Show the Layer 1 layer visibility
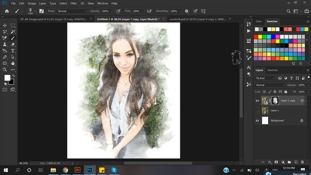The height and width of the screenshot is (175, 311). coord(257,110)
